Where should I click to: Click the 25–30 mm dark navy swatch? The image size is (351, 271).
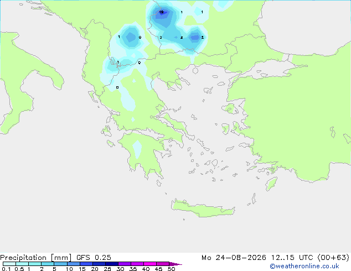point(112,264)
